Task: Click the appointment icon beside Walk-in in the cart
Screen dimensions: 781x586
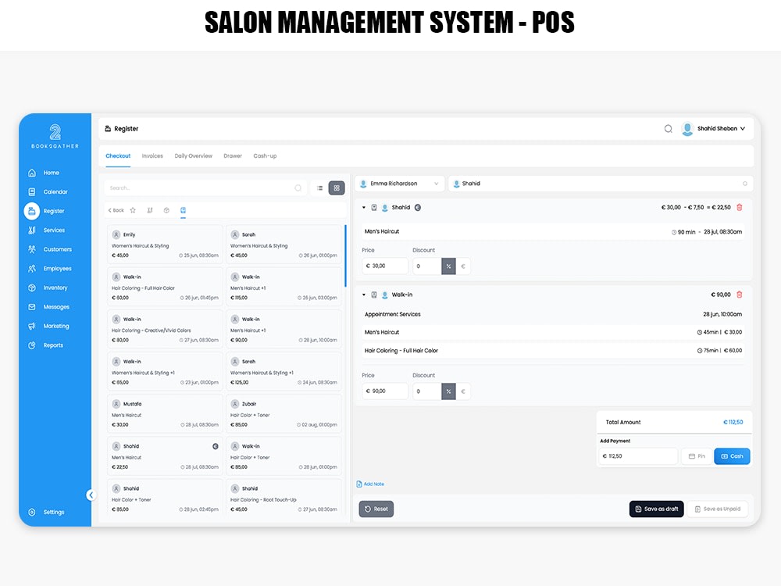Action: [x=374, y=295]
